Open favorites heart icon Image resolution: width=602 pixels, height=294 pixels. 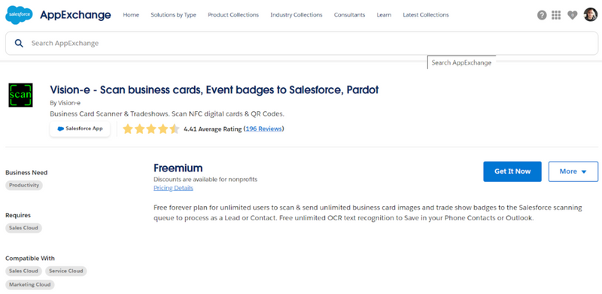pos(573,15)
